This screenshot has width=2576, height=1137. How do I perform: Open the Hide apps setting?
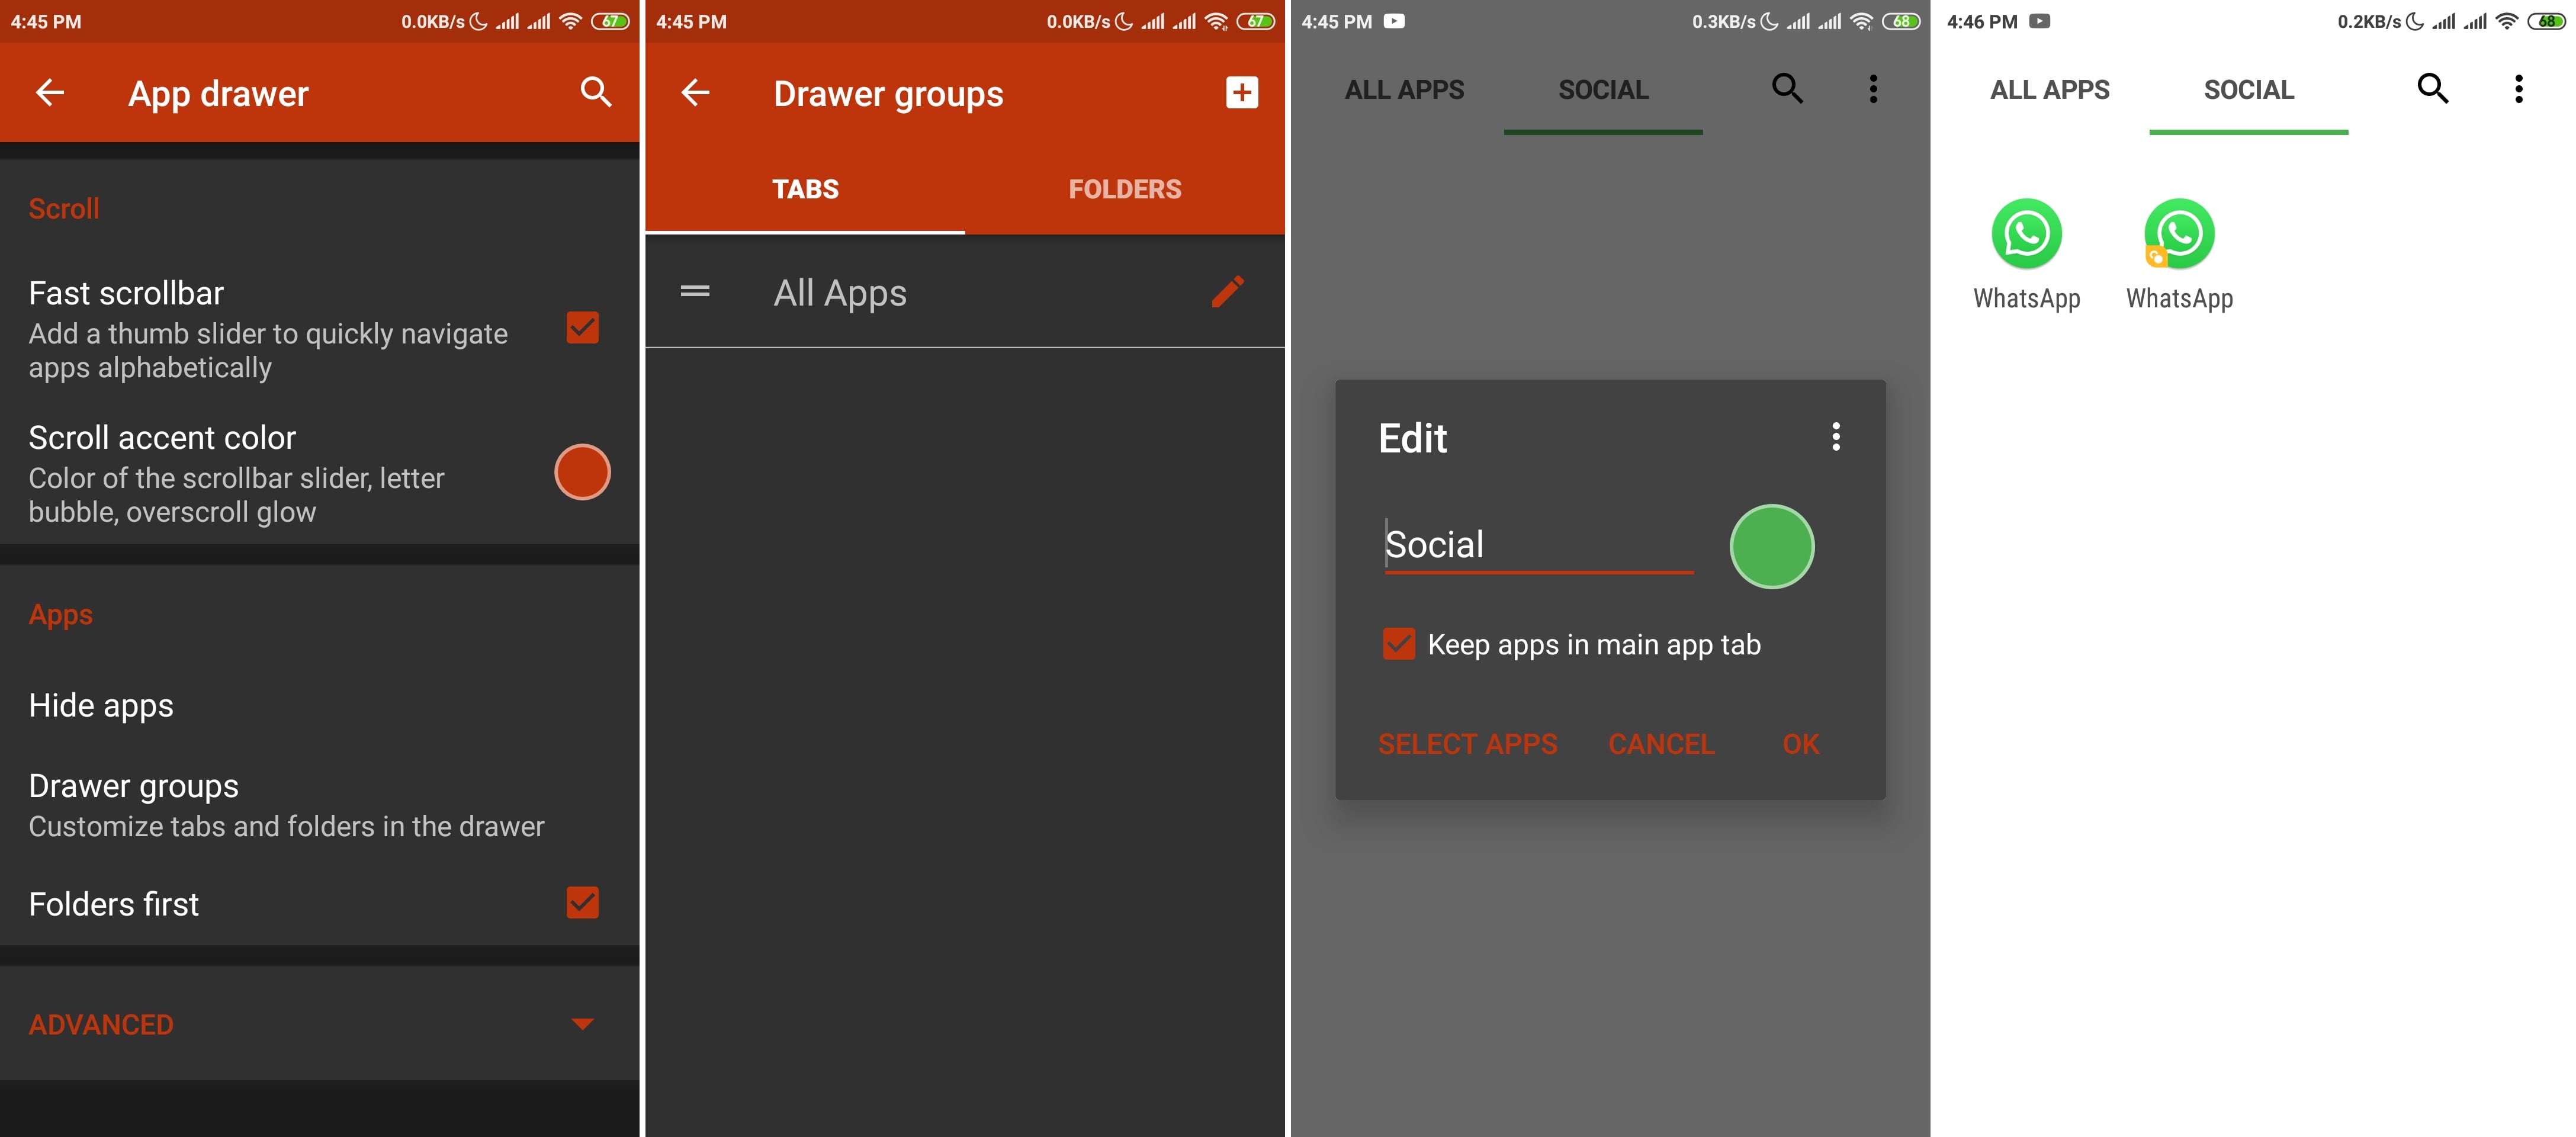(x=101, y=705)
